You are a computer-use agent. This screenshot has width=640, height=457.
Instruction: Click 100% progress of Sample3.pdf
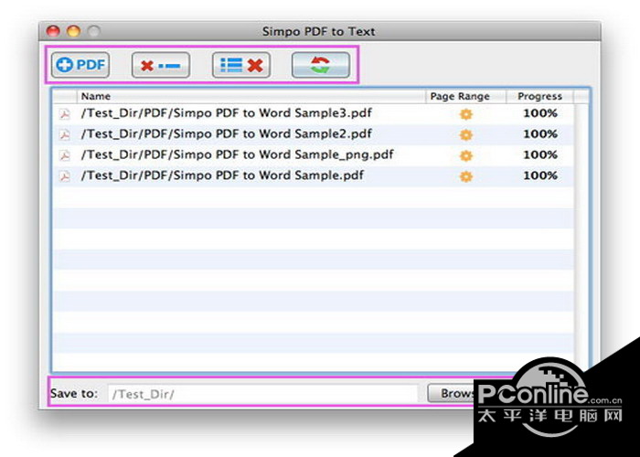point(540,113)
